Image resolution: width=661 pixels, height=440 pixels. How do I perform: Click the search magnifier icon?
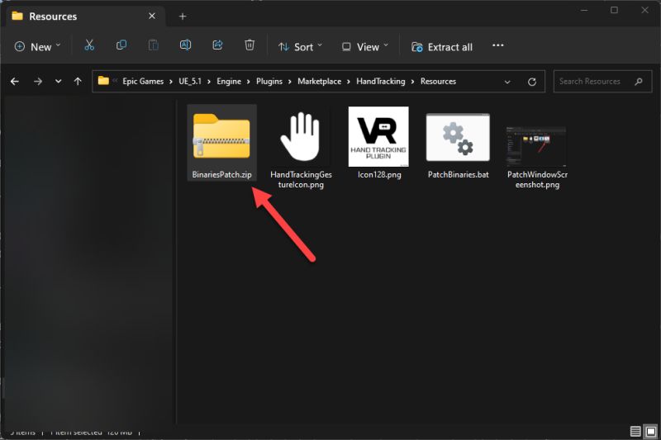pyautogui.click(x=639, y=81)
